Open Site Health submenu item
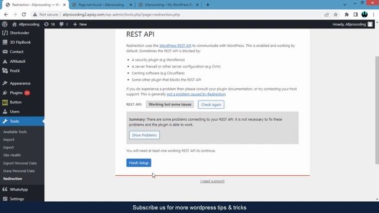Image resolution: width=379 pixels, height=213 pixels. pyautogui.click(x=12, y=155)
